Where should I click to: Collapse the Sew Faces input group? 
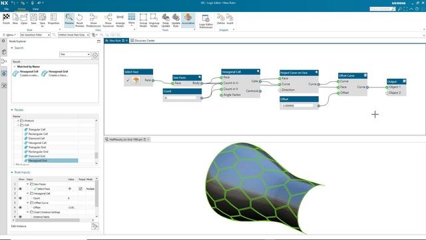point(28,184)
